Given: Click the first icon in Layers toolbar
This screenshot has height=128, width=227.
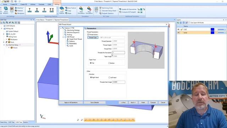Looking at the screenshot, I should (178, 23).
